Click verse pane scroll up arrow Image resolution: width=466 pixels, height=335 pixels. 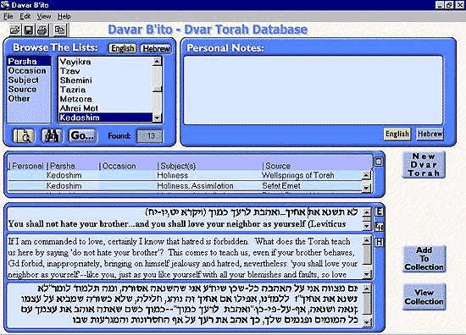coord(367,211)
